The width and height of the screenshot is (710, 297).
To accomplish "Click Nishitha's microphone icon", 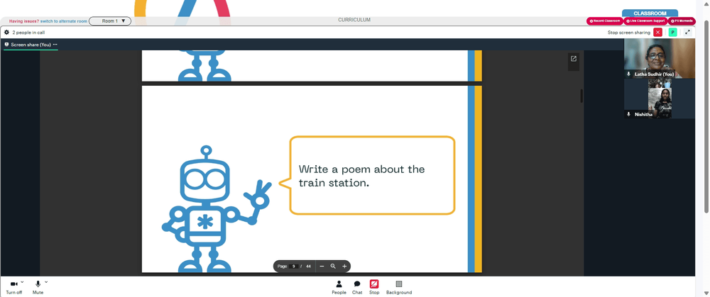I will point(628,115).
